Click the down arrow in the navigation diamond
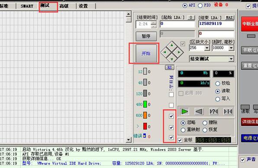The width and height of the screenshot is (258, 168). [x=172, y=59]
